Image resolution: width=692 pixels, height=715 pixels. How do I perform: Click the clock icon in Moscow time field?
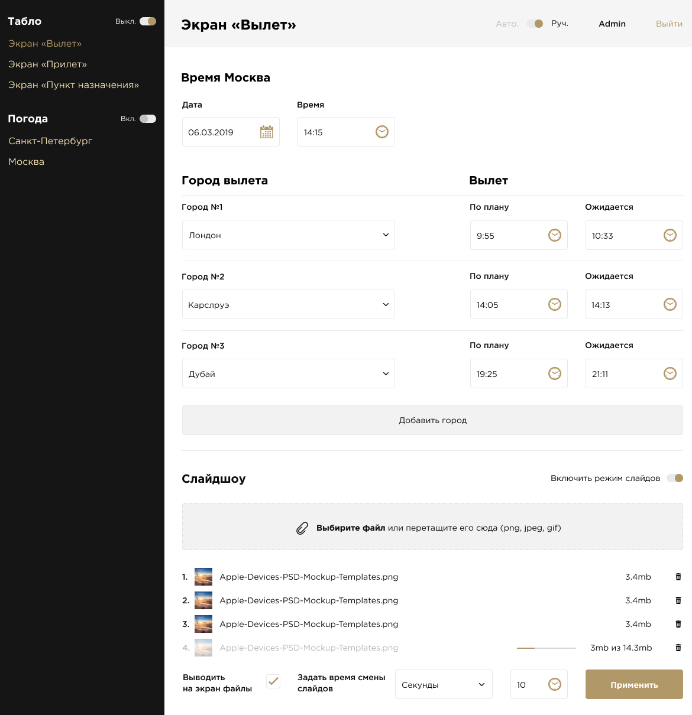[x=382, y=132]
